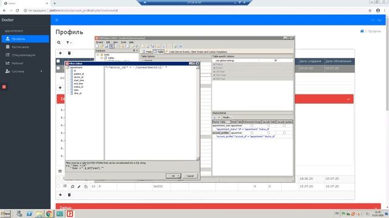Open Расписание in the Doctor sidebar

(x=25, y=47)
